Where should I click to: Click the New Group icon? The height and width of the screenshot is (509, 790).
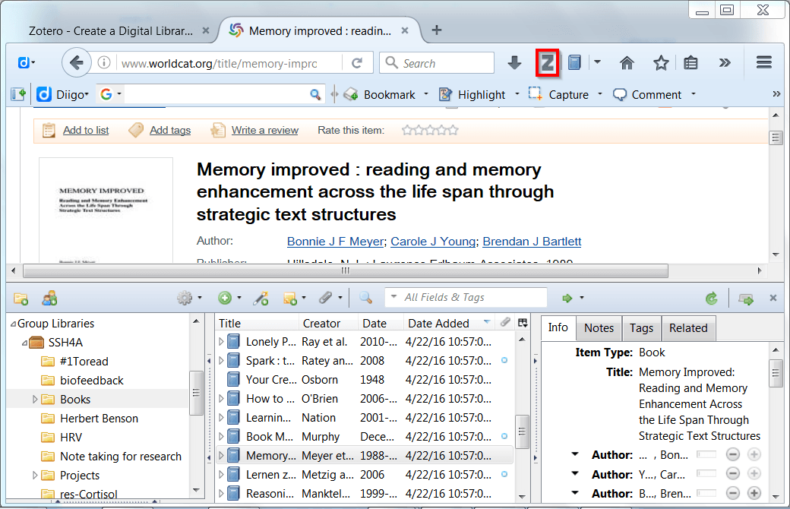pos(49,299)
